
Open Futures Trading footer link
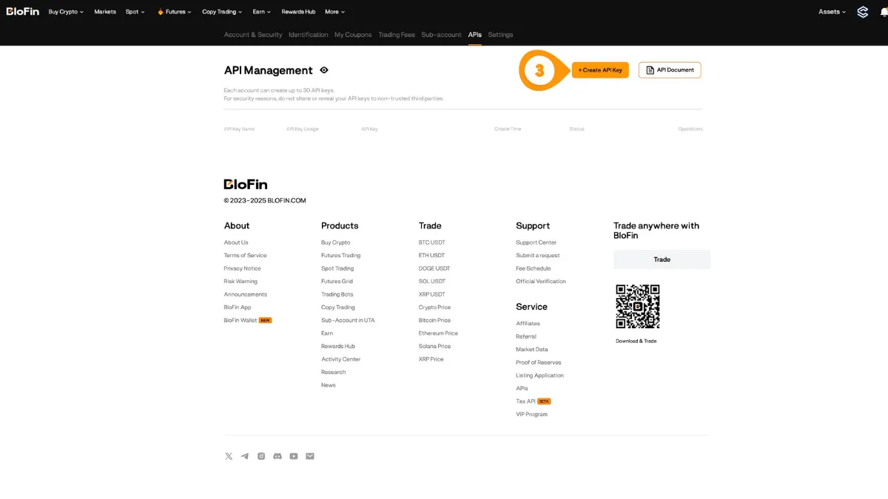click(x=341, y=256)
